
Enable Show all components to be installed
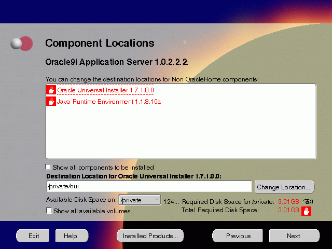point(48,167)
